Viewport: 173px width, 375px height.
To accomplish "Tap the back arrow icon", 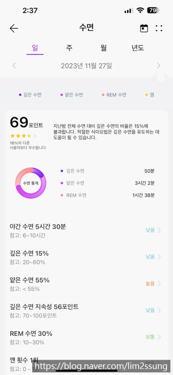I will (14, 28).
